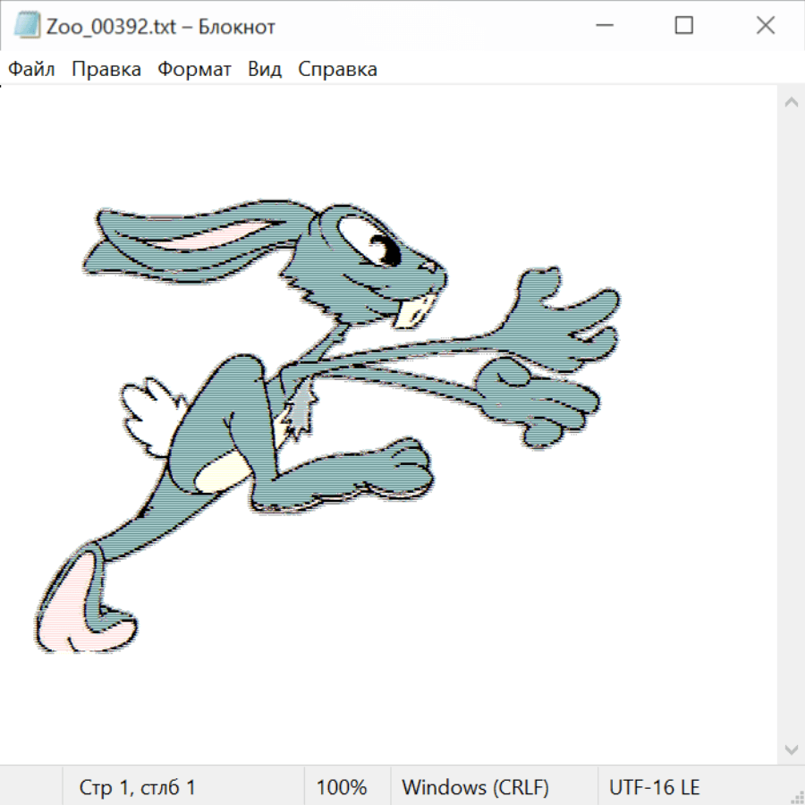Close the Блокнот window

pyautogui.click(x=765, y=26)
